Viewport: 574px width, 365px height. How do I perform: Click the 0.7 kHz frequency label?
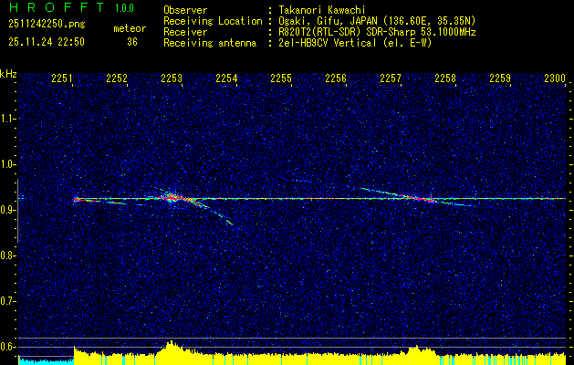point(7,301)
